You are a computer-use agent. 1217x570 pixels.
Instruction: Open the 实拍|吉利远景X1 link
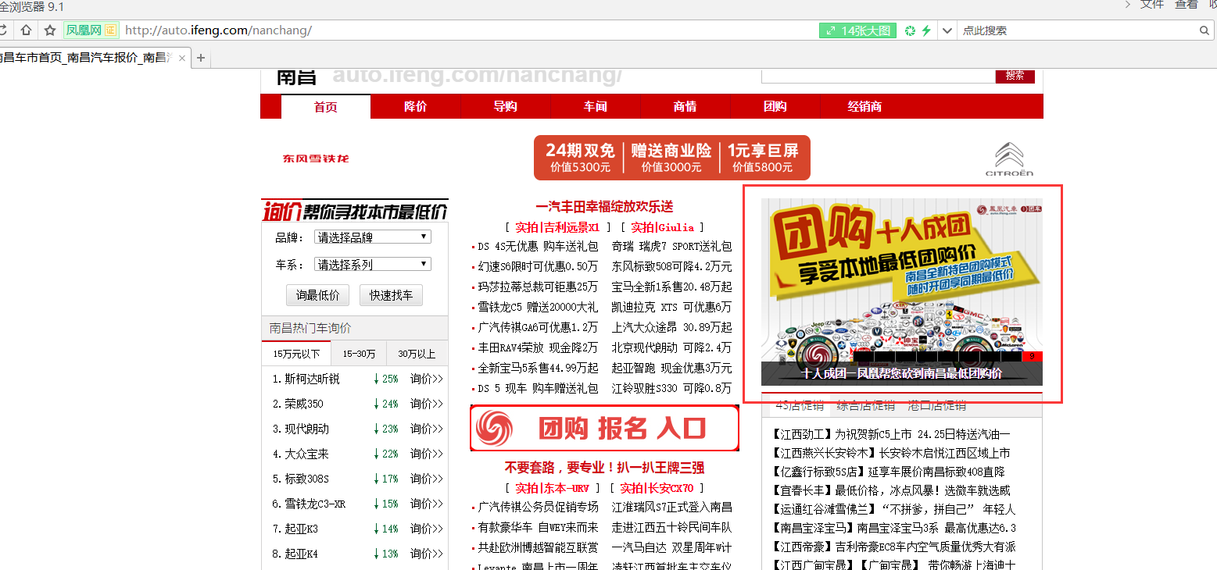tap(557, 227)
